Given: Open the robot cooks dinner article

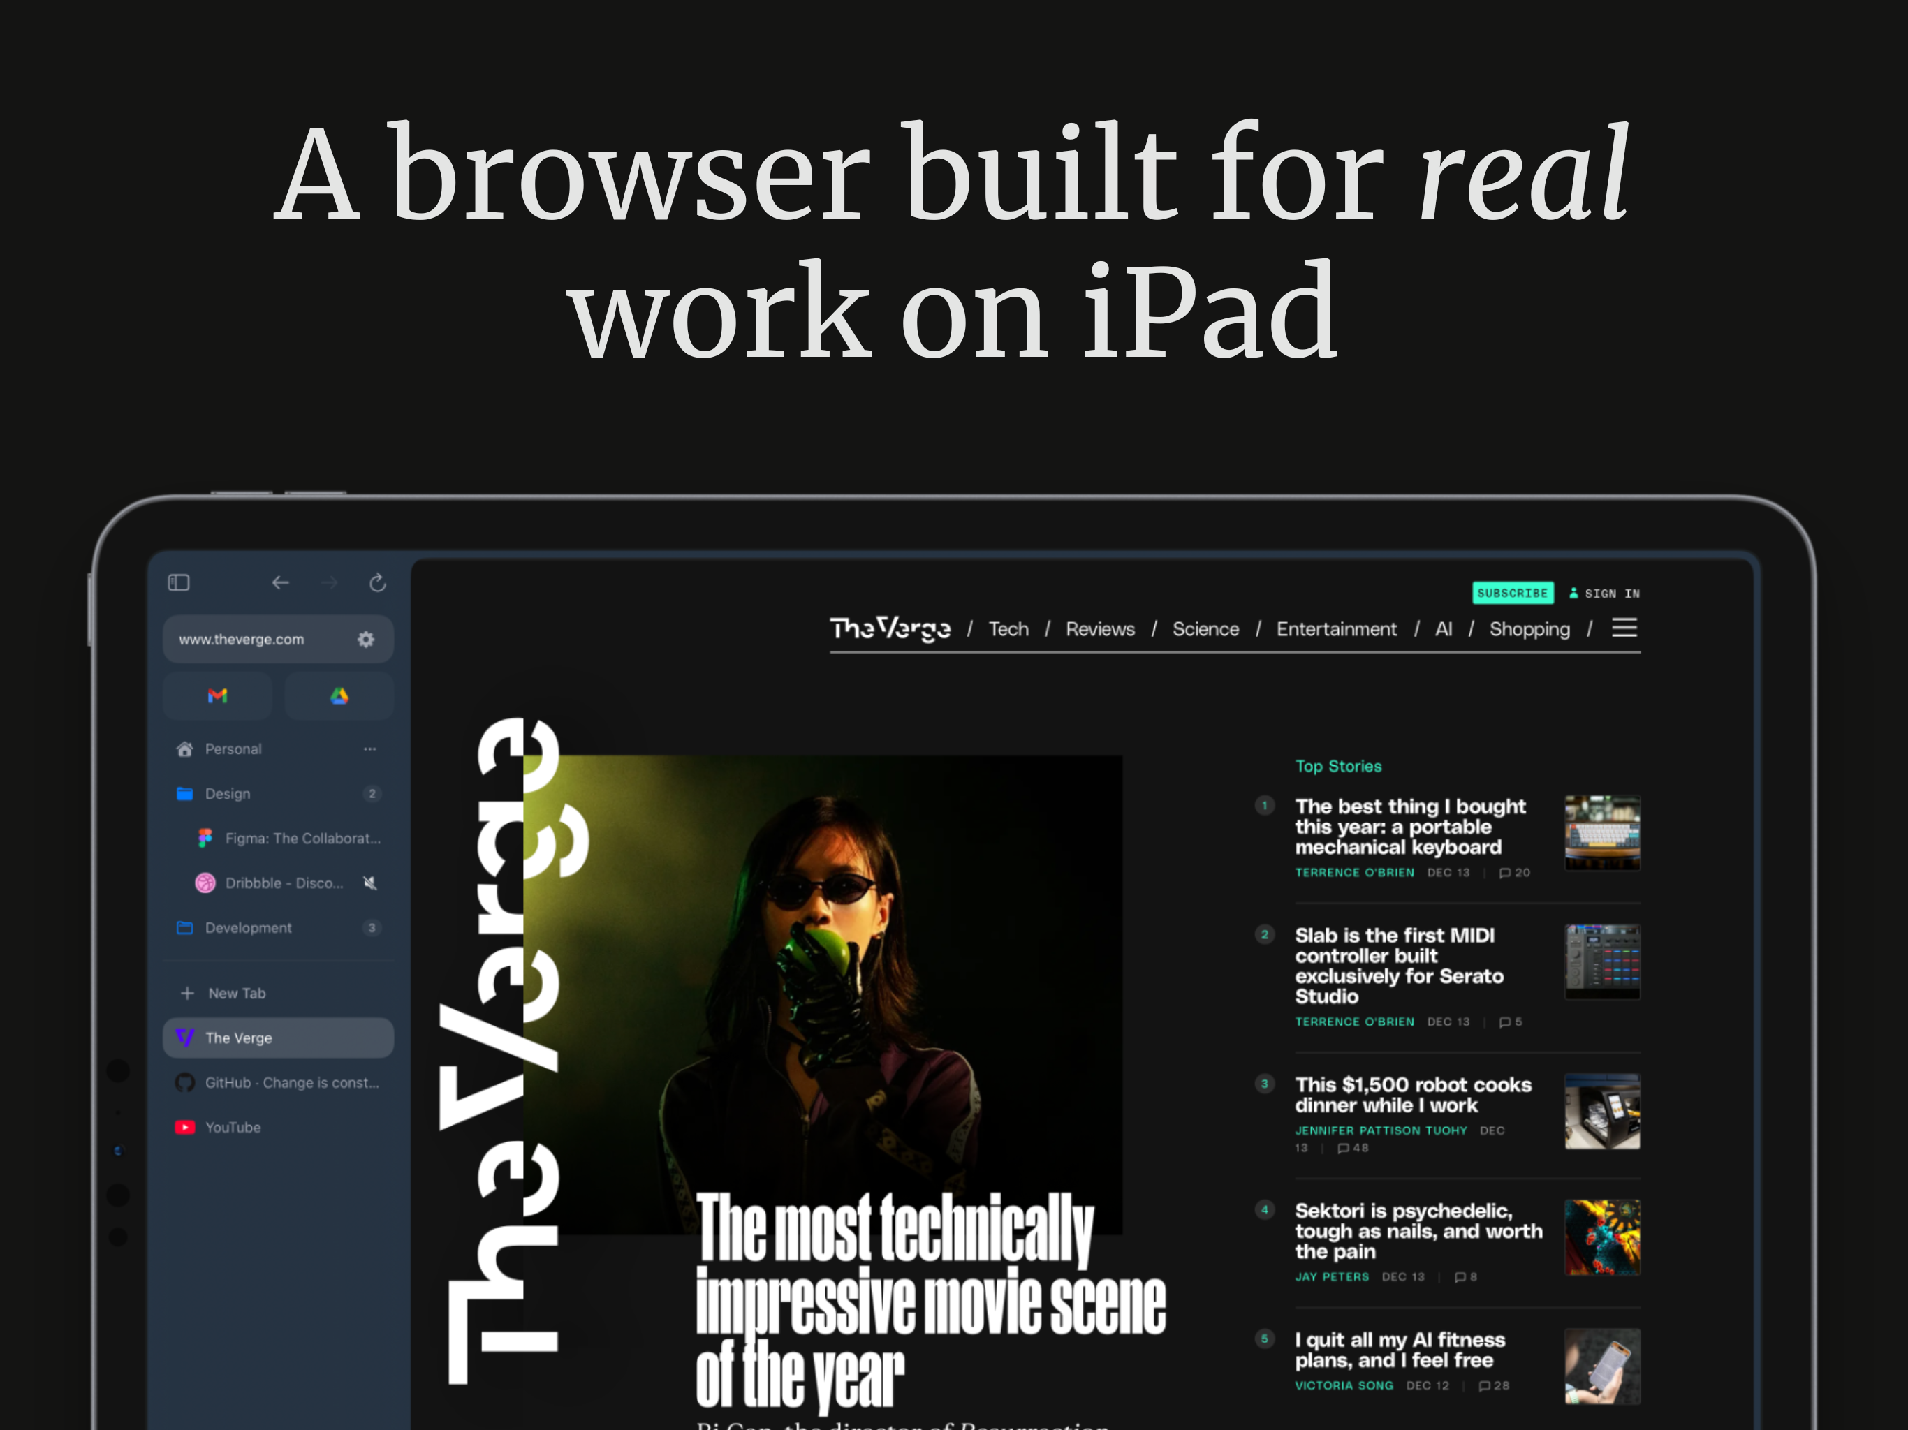Looking at the screenshot, I should coord(1412,1094).
